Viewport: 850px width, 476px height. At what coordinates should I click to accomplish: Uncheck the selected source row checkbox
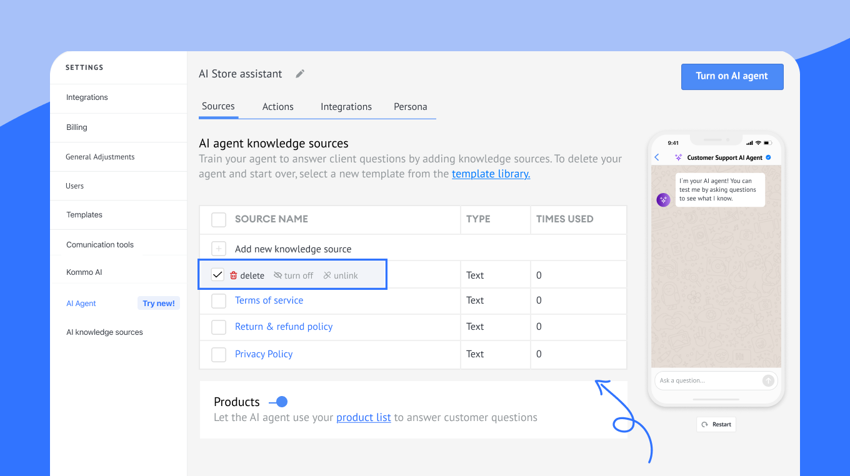click(217, 275)
